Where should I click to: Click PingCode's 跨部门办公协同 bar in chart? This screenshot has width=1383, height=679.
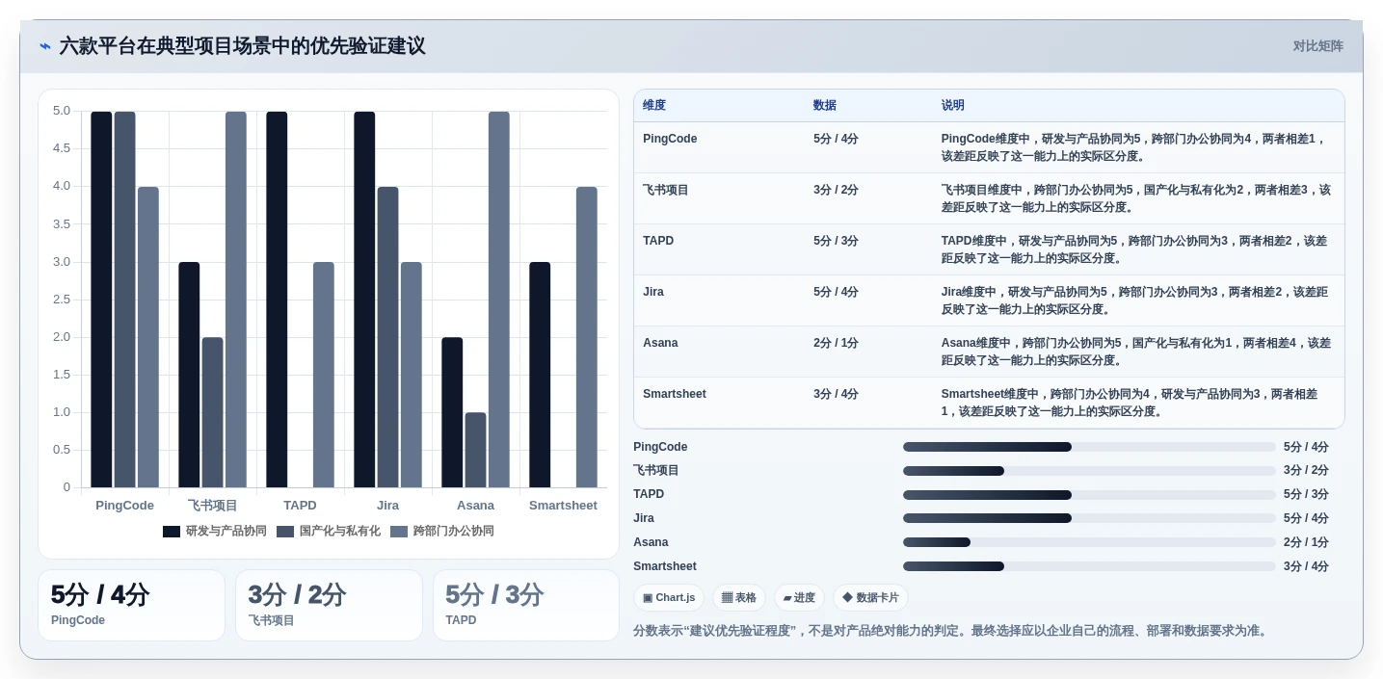click(x=148, y=337)
